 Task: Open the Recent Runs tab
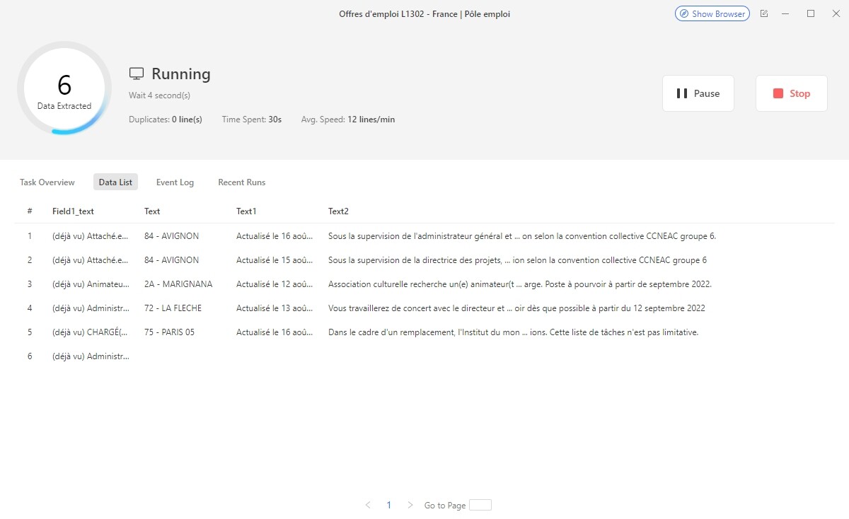(x=241, y=182)
